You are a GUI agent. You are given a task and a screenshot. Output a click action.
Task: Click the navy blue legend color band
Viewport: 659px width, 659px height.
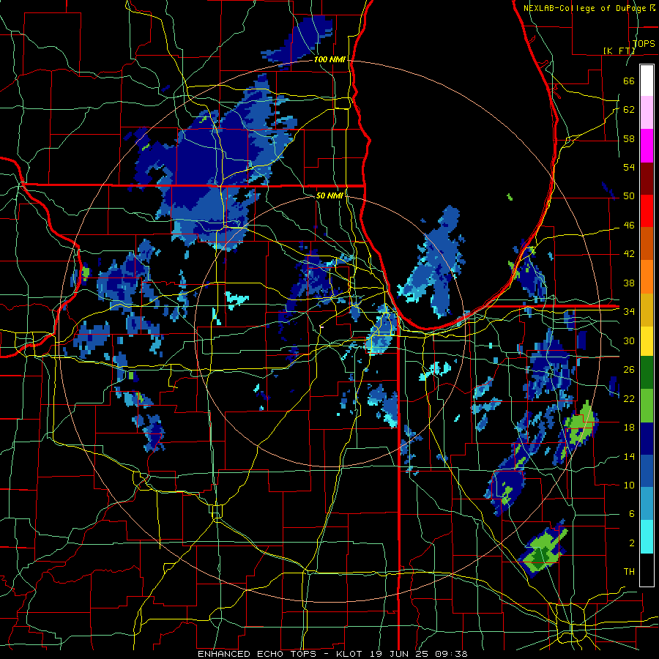(647, 439)
